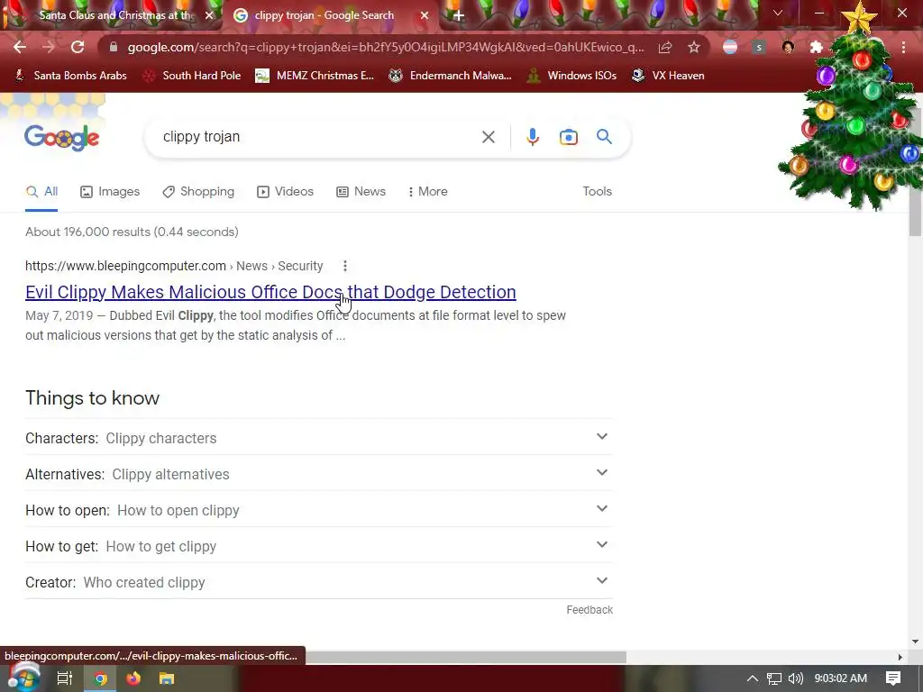Open File Explorer from the taskbar
923x692 pixels.
pyautogui.click(x=167, y=678)
